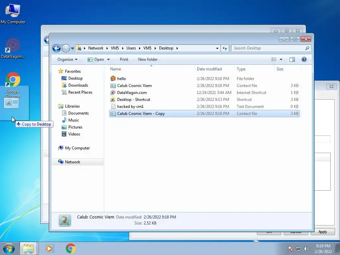Click Desktop in the address breadcrumb
340x255 pixels.
coord(166,48)
